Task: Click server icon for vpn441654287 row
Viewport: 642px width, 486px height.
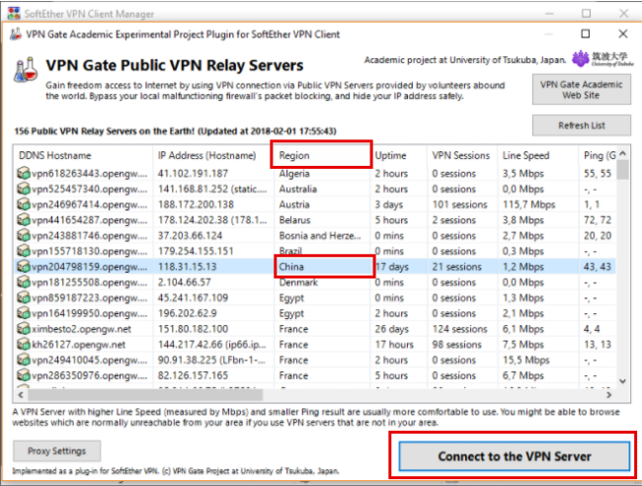Action: (x=24, y=220)
